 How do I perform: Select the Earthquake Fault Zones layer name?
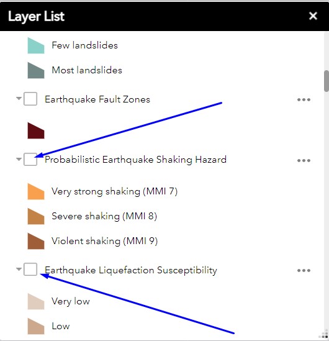coord(97,99)
